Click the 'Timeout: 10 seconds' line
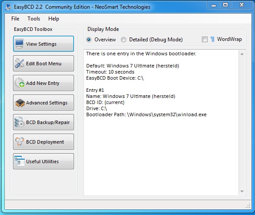Screen dimensions: 255x215 pyautogui.click(x=110, y=72)
